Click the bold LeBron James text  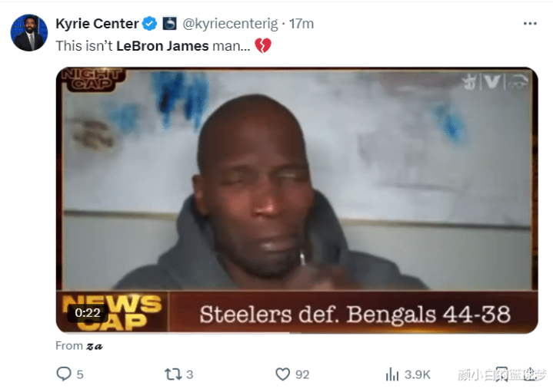click(162, 46)
